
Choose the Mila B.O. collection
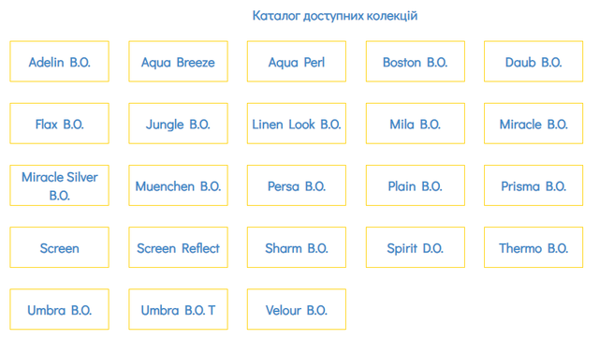tap(416, 124)
